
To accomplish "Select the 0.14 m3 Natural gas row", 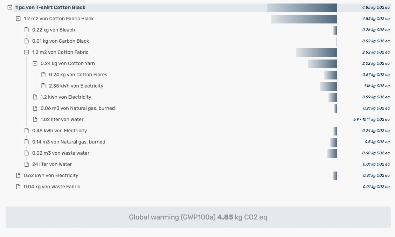I will pyautogui.click(x=69, y=142).
